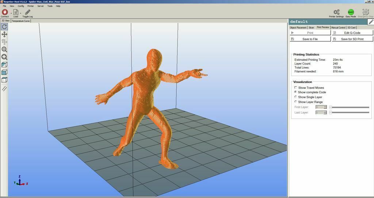Switch to the Temperature Curve tab

pyautogui.click(x=21, y=21)
